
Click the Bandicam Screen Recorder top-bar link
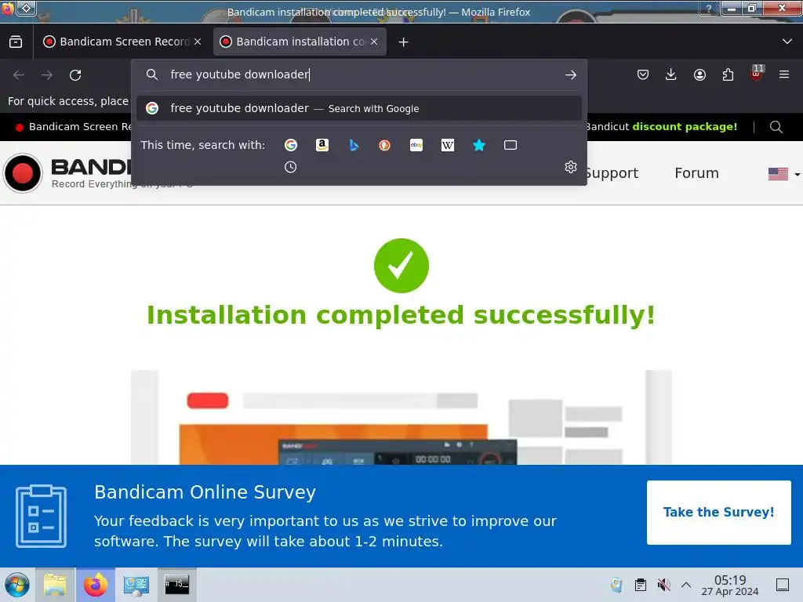(x=75, y=126)
